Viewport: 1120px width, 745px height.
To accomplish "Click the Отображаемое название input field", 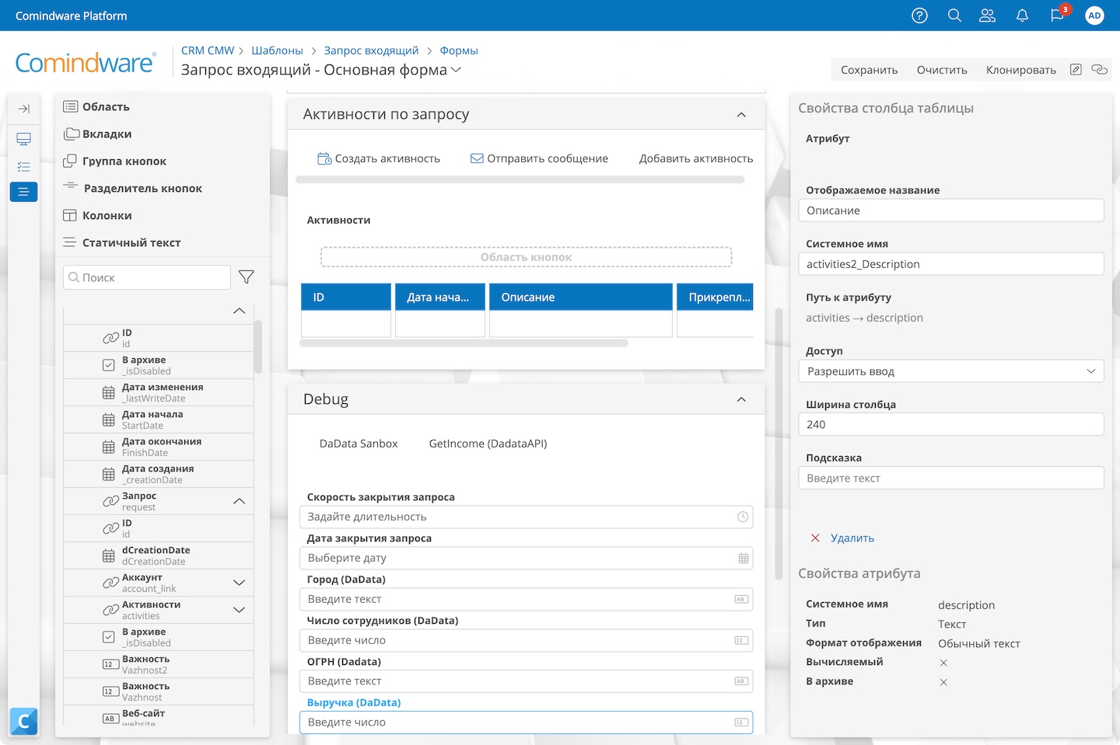I will click(x=951, y=211).
